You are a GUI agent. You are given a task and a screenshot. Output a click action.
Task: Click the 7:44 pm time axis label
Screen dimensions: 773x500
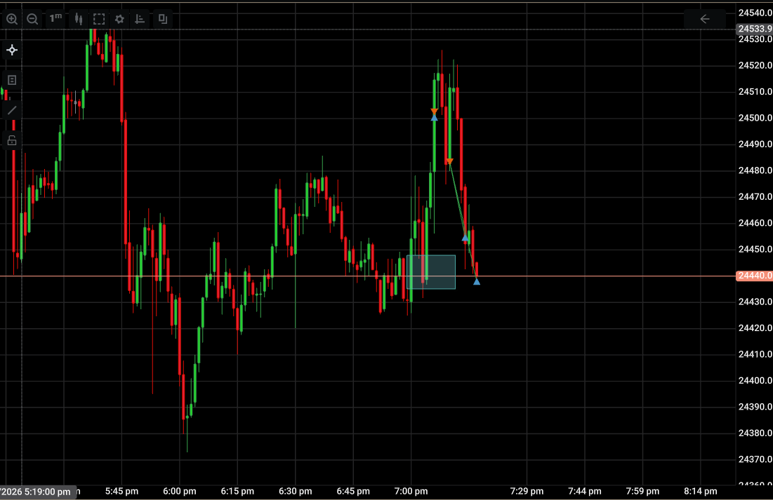point(585,491)
